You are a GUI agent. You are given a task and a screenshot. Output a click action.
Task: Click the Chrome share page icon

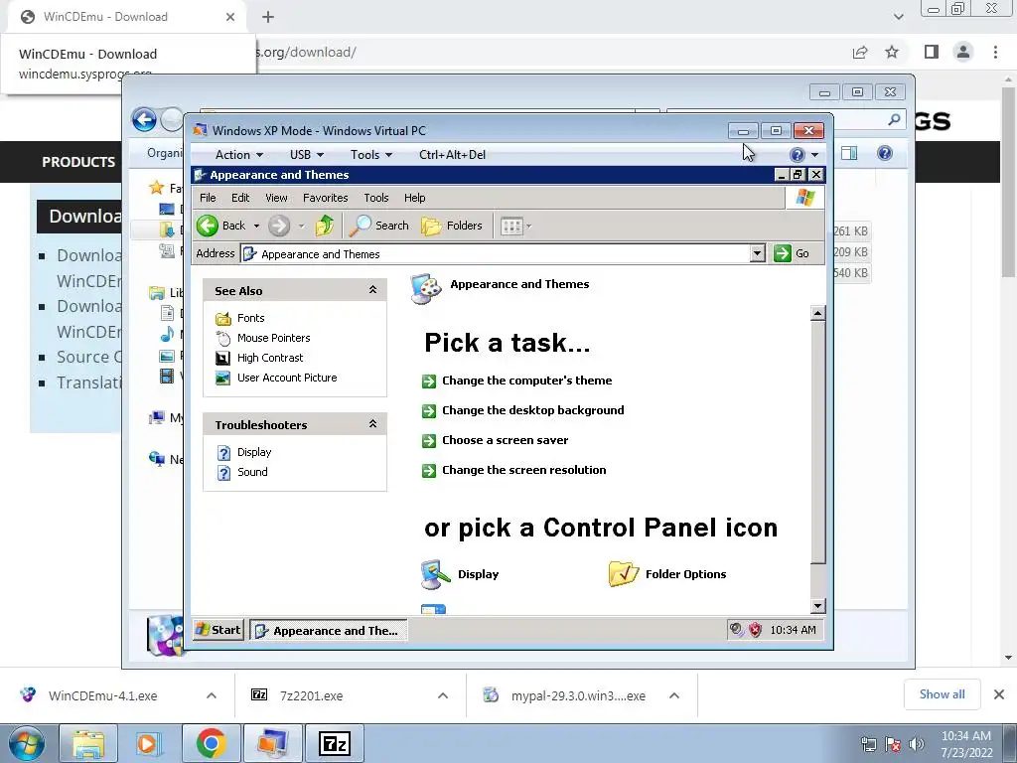click(860, 52)
